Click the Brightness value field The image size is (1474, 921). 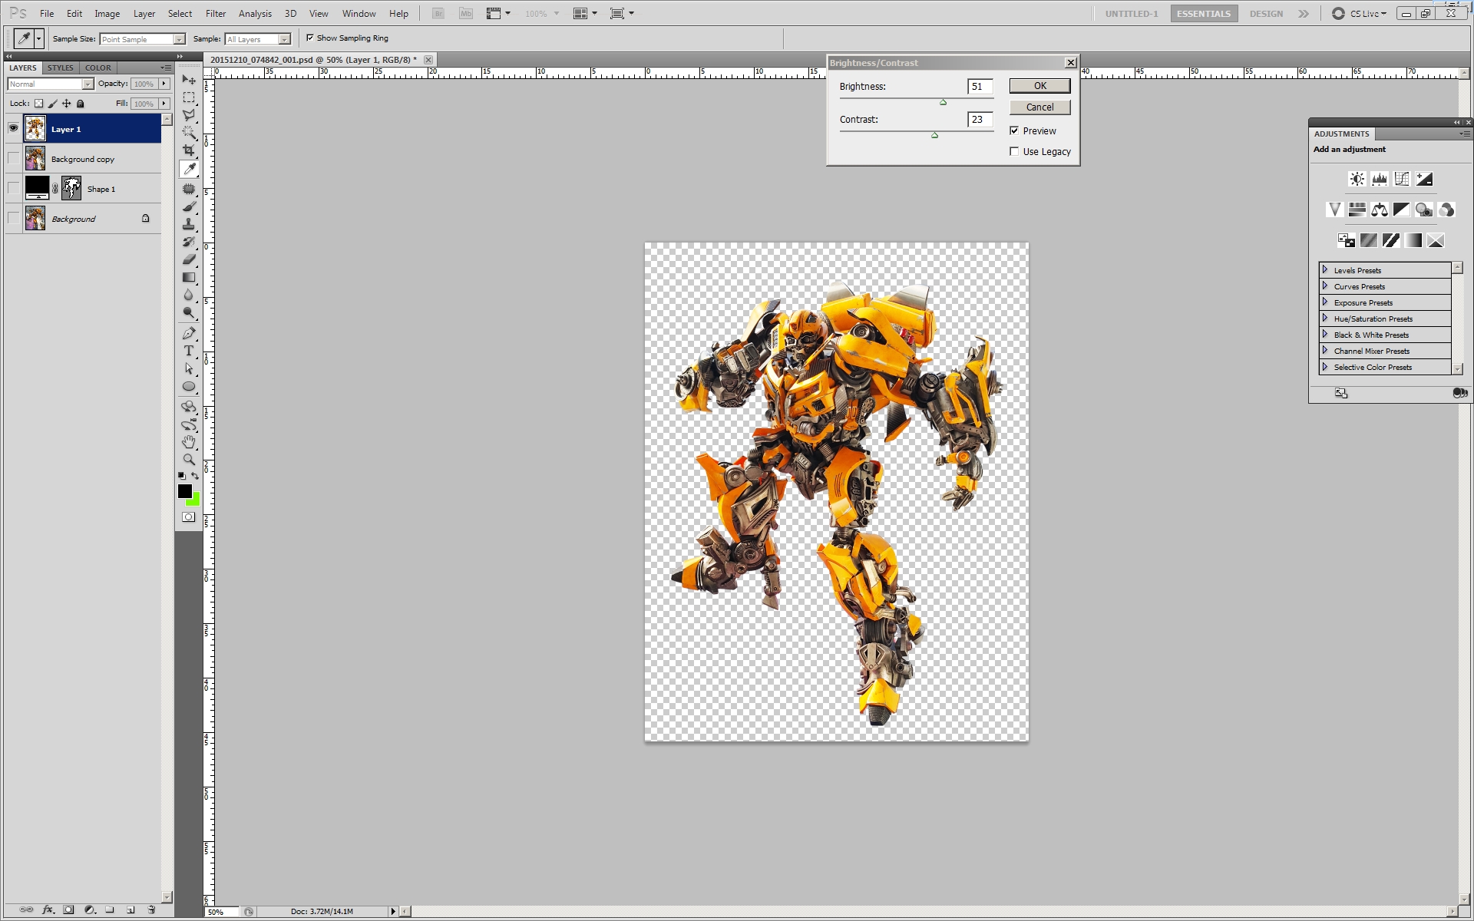tap(980, 87)
